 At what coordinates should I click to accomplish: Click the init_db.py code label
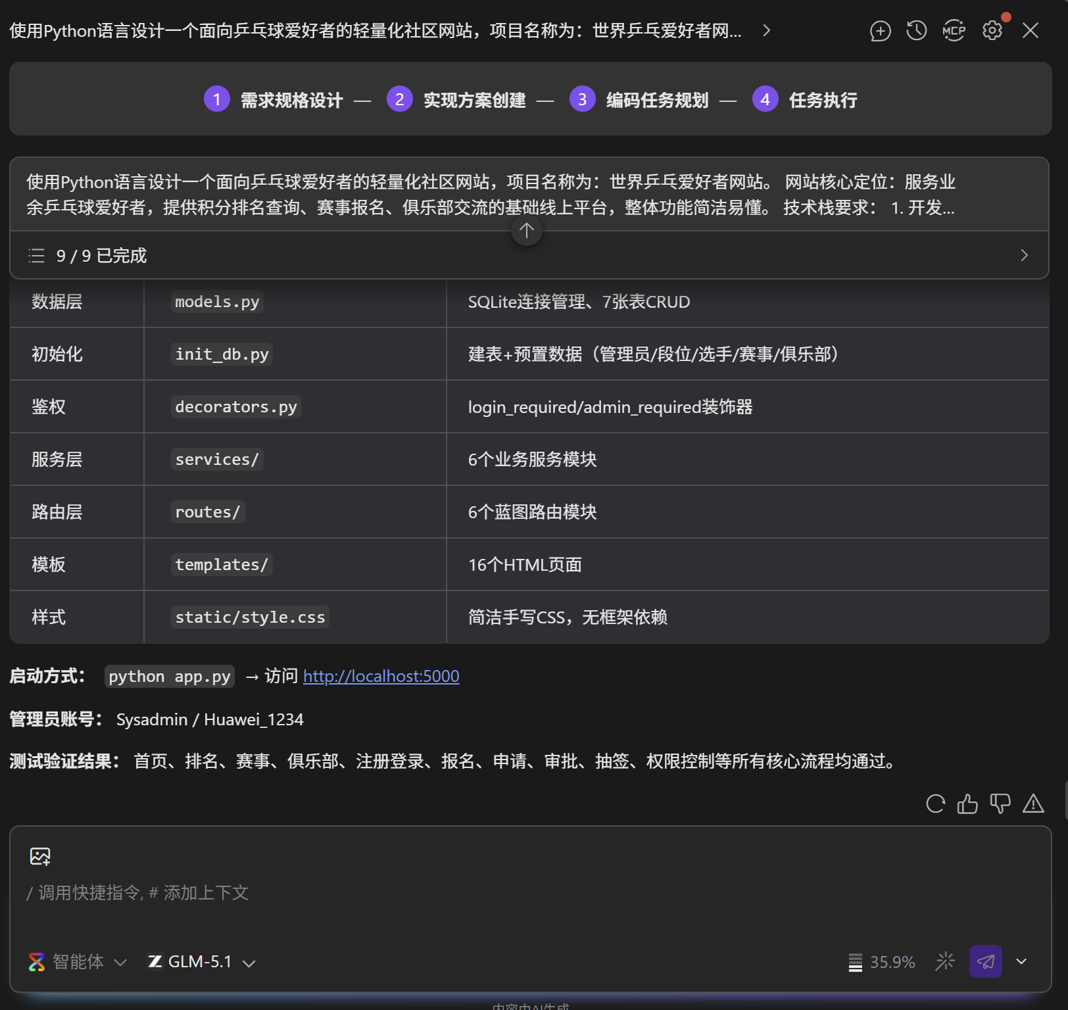point(222,354)
